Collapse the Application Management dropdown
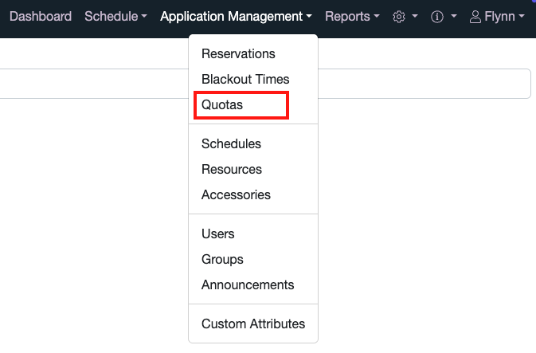Viewport: 536px width, 353px height. pos(236,17)
